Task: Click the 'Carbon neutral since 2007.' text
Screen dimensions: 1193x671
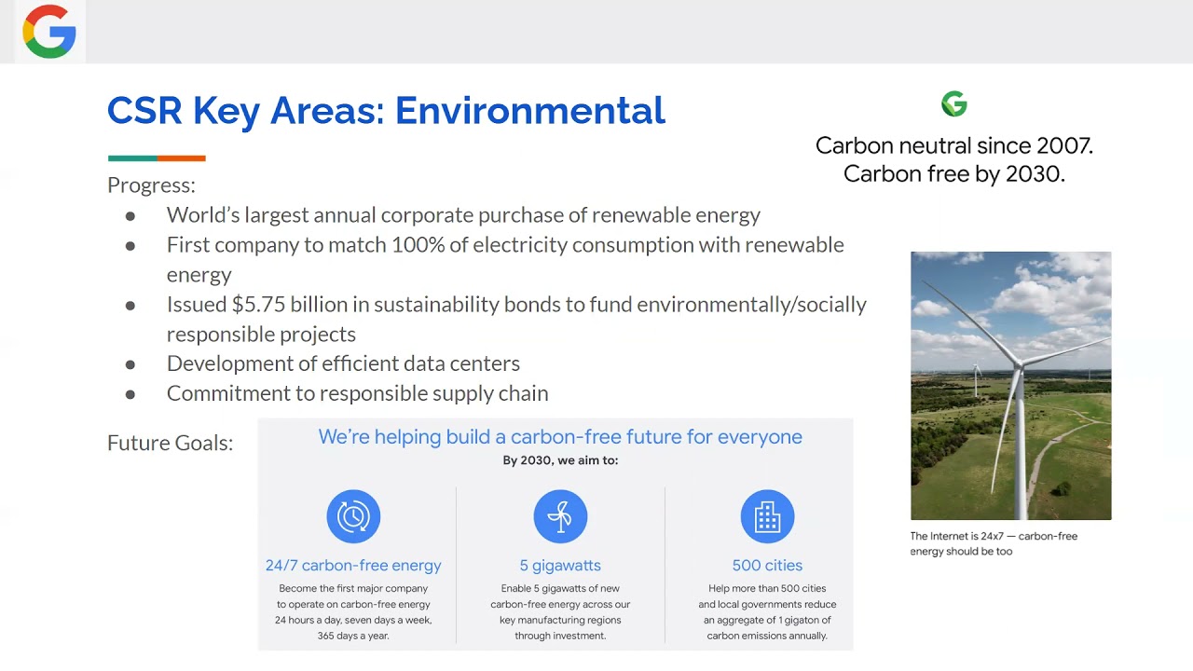Action: pos(954,145)
